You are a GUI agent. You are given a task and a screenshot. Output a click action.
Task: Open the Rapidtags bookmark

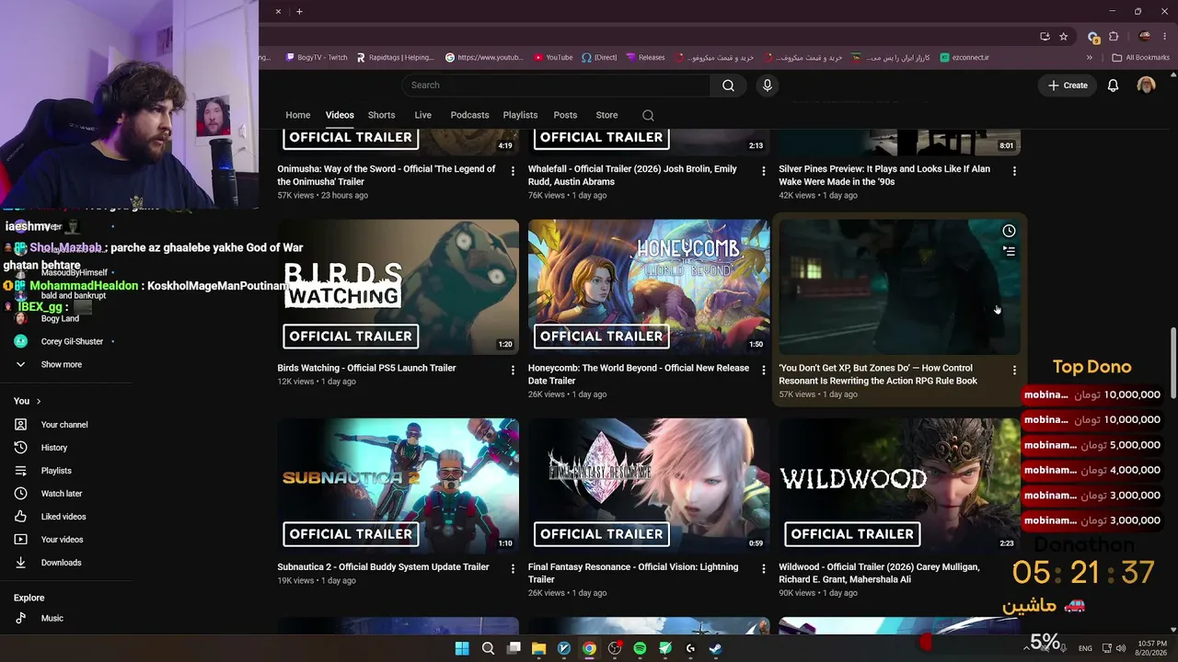(x=396, y=57)
